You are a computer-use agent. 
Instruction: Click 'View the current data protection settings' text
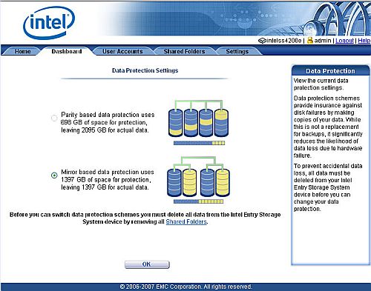coord(321,84)
